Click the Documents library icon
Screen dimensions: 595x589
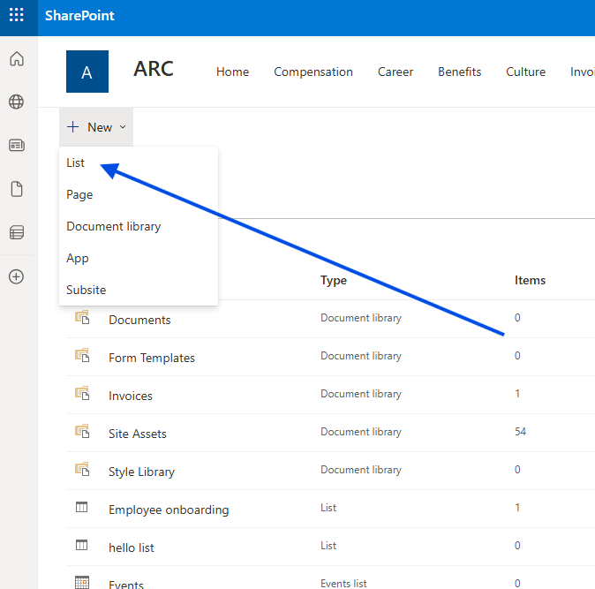tap(82, 318)
